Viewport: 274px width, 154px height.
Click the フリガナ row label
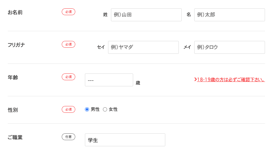tap(16, 45)
